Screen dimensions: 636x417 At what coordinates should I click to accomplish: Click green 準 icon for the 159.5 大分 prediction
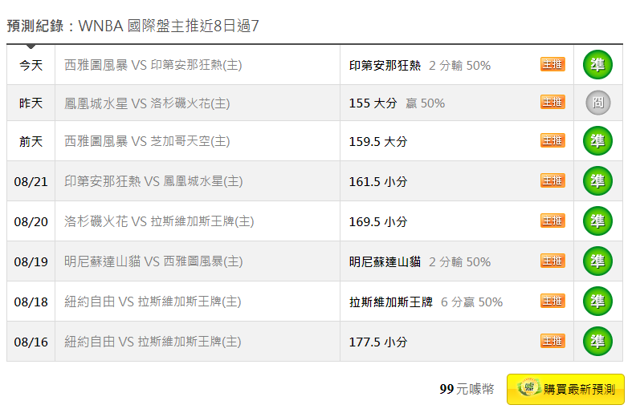pos(597,140)
